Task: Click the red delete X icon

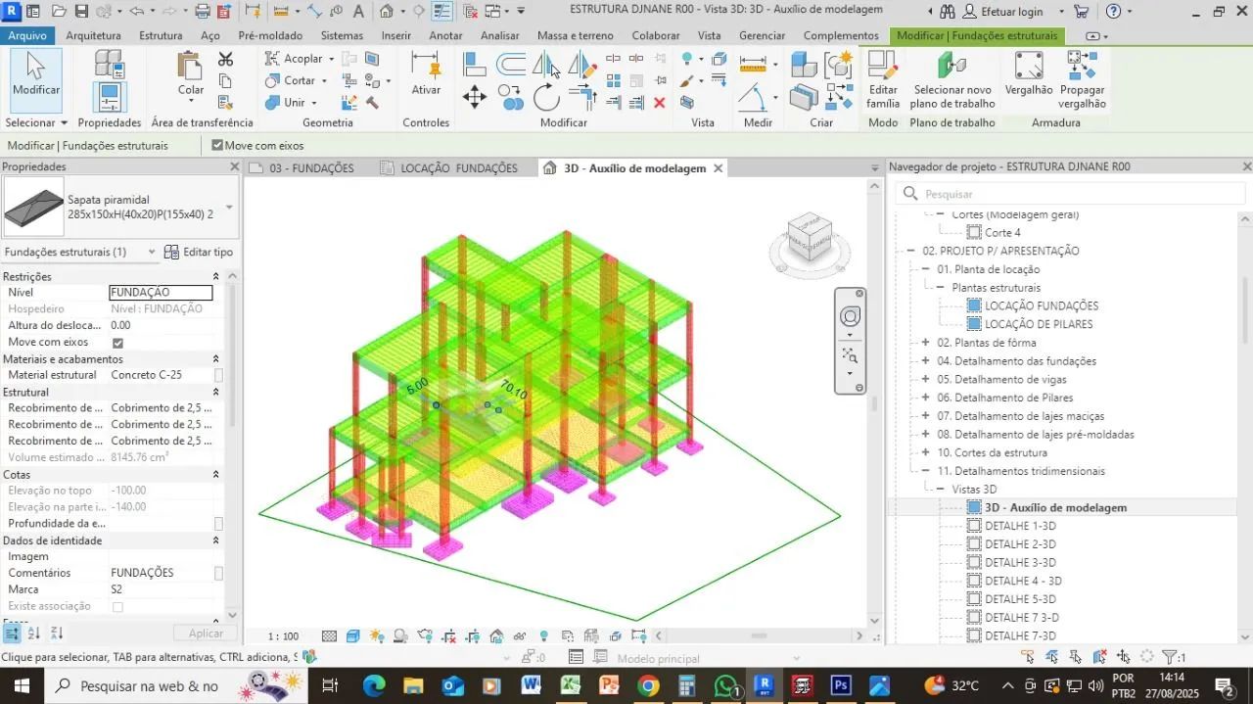Action: point(659,103)
